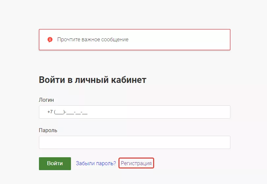
Task: Click the 'Логин' field label
Action: tap(46, 100)
